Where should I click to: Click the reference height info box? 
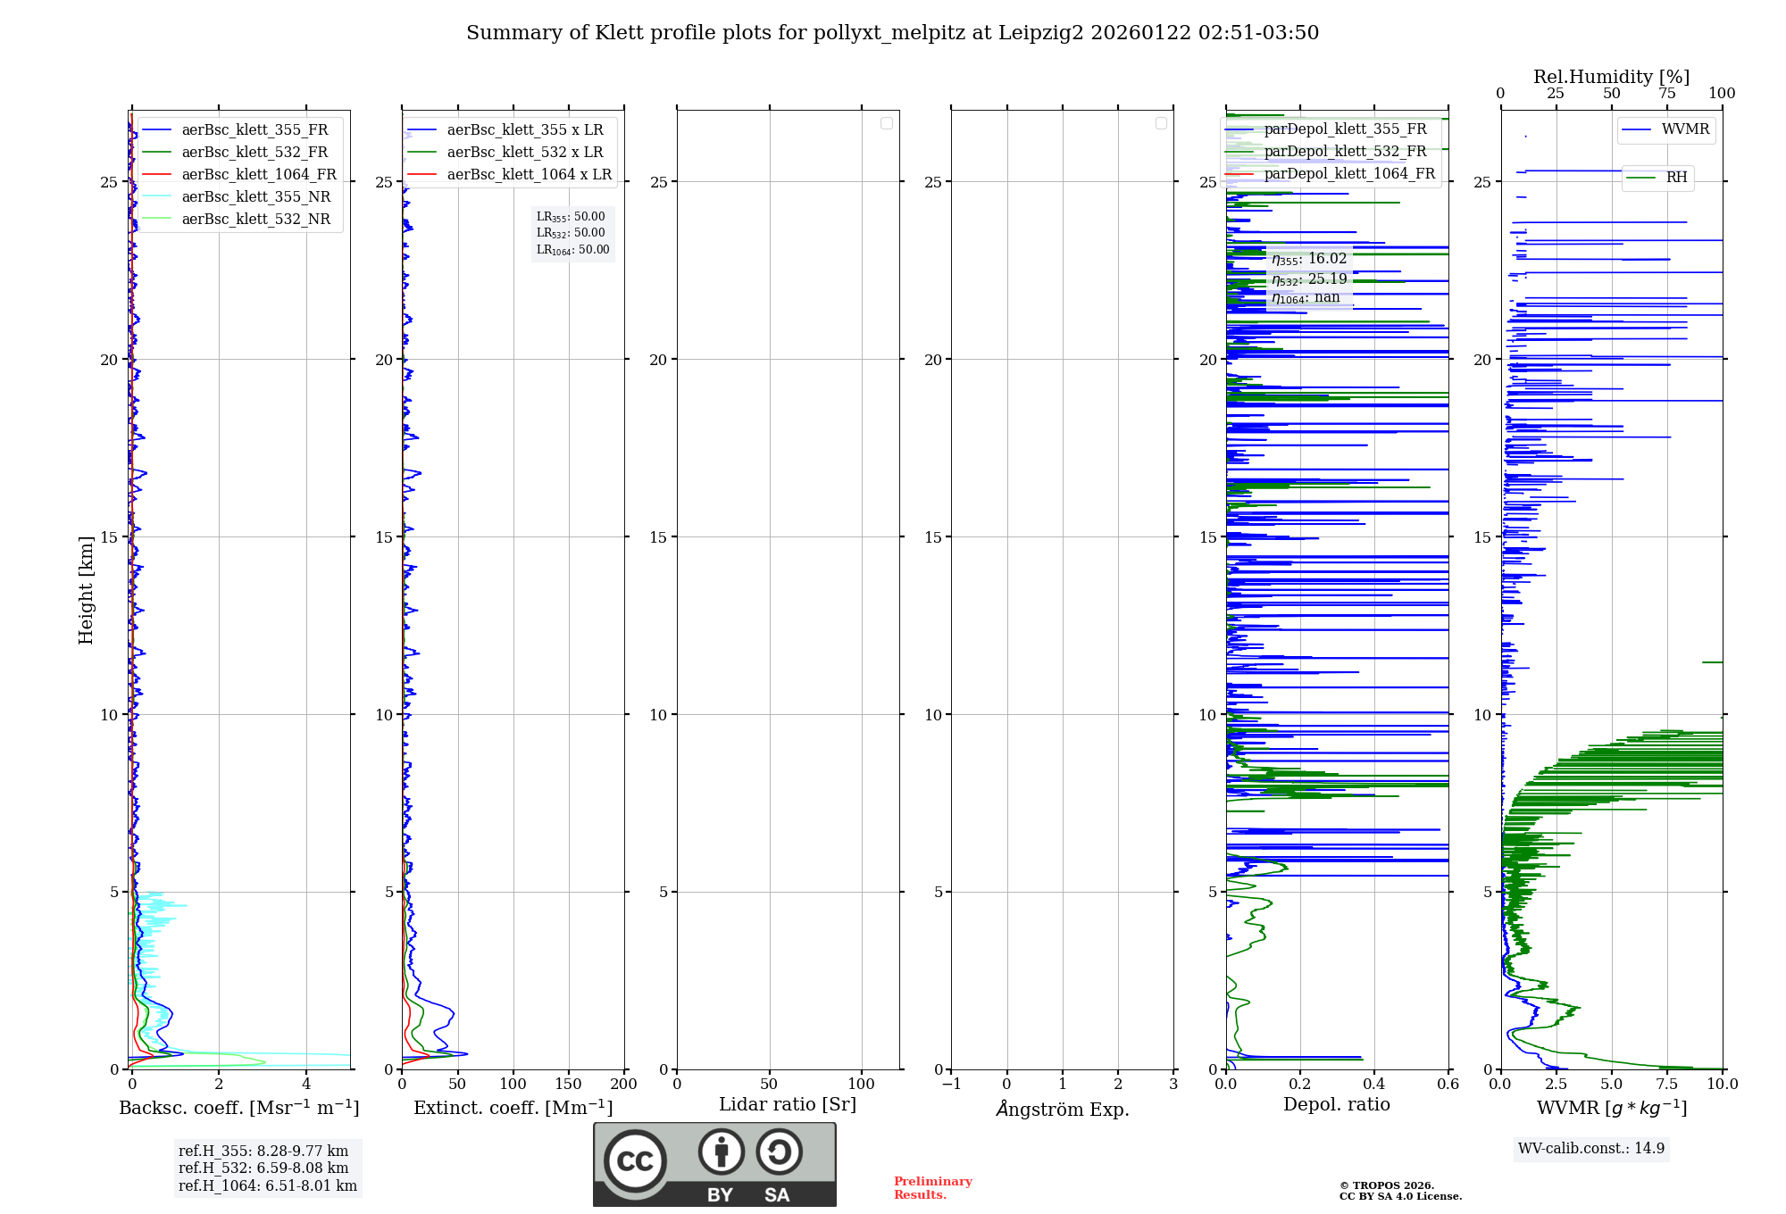coord(267,1168)
